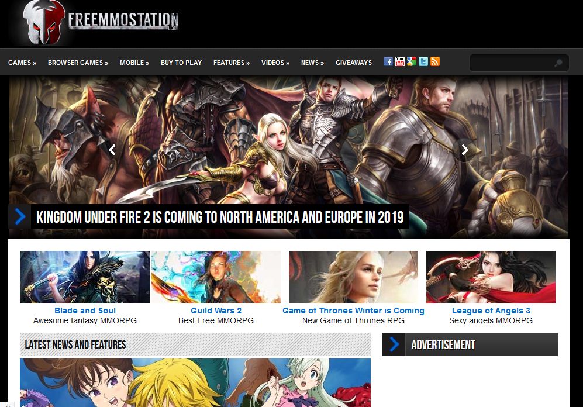Click 'Best Free MMORPG' caption text

pos(216,320)
